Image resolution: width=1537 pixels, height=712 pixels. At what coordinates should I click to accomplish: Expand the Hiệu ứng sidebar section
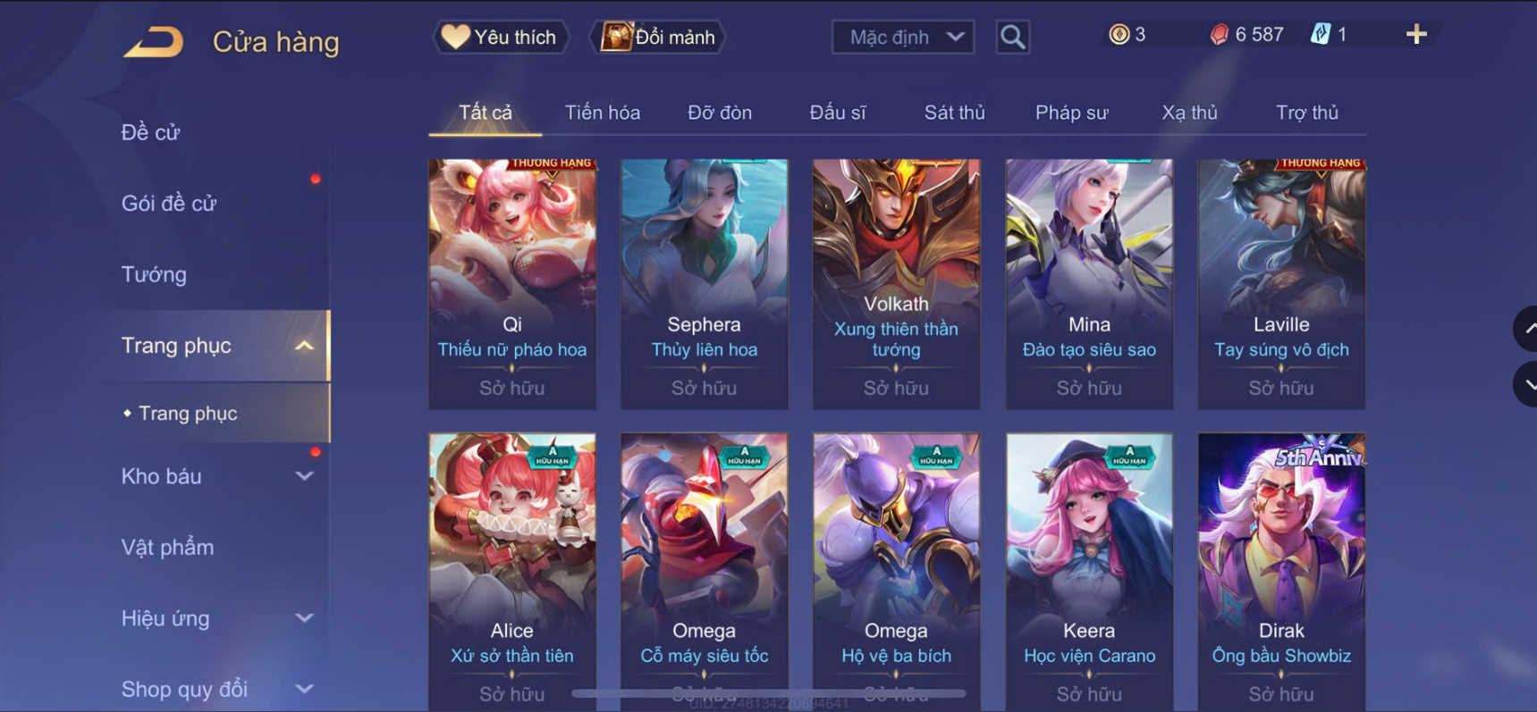tap(304, 618)
